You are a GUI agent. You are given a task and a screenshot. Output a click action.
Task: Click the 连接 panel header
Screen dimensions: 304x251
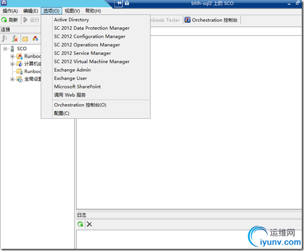pos(20,29)
